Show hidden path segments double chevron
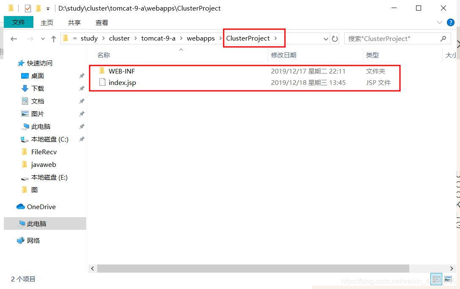460x289 pixels. tap(75, 38)
